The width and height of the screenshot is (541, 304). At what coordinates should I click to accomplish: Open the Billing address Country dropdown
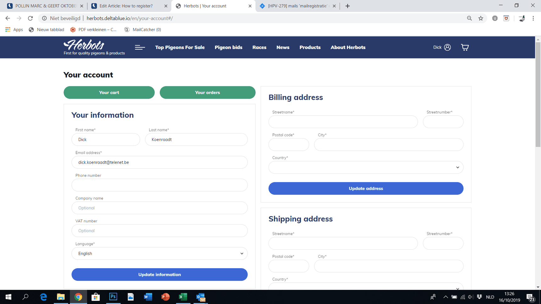click(365, 167)
